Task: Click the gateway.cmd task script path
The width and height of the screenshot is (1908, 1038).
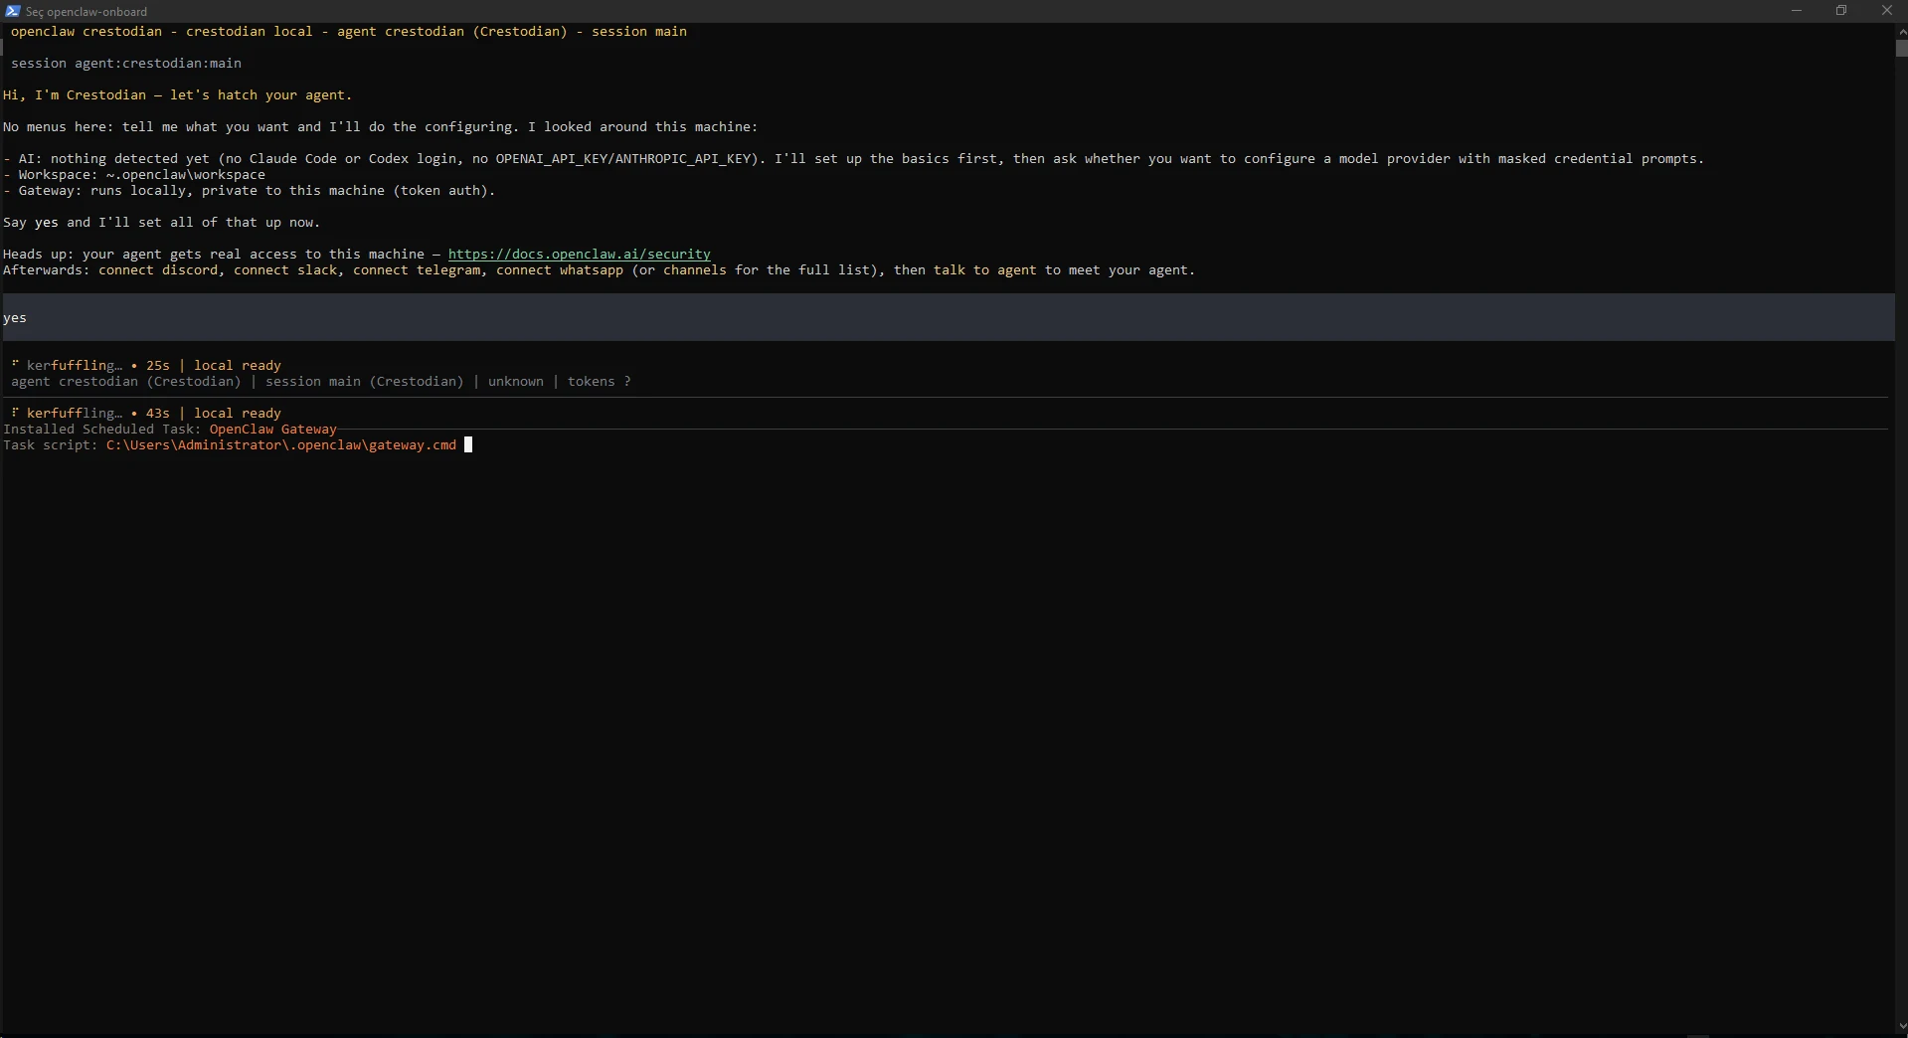Action: pos(281,445)
